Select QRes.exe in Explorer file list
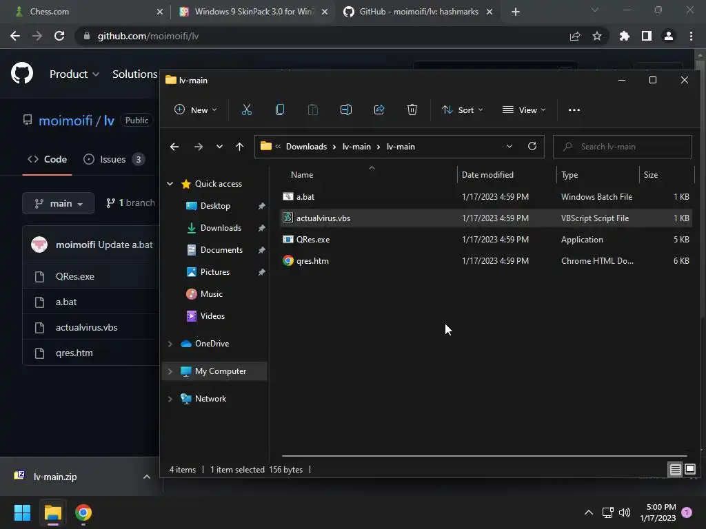The height and width of the screenshot is (529, 706). tap(486, 239)
